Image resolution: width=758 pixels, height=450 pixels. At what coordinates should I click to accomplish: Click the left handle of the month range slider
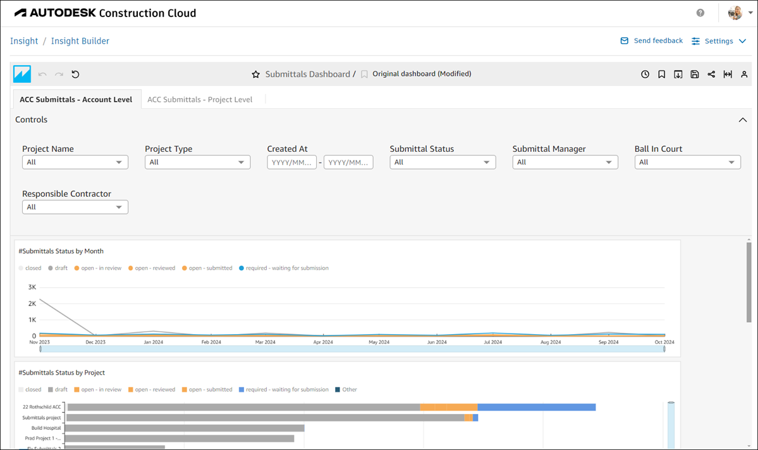40,349
